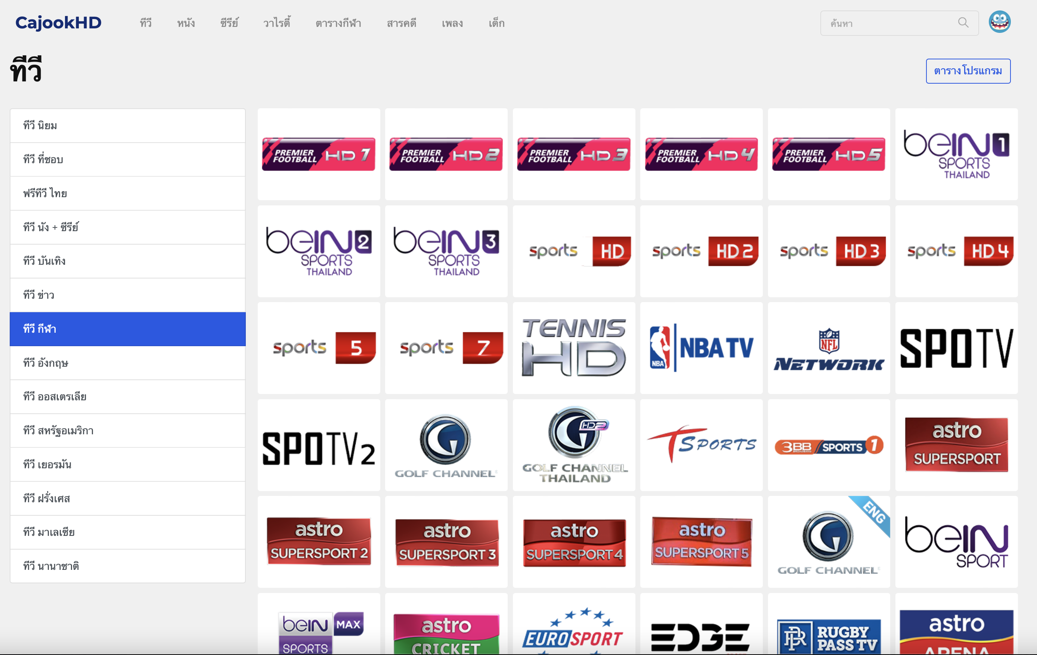Open Premier Football HD 5 channel
This screenshot has width=1037, height=655.
click(x=829, y=154)
